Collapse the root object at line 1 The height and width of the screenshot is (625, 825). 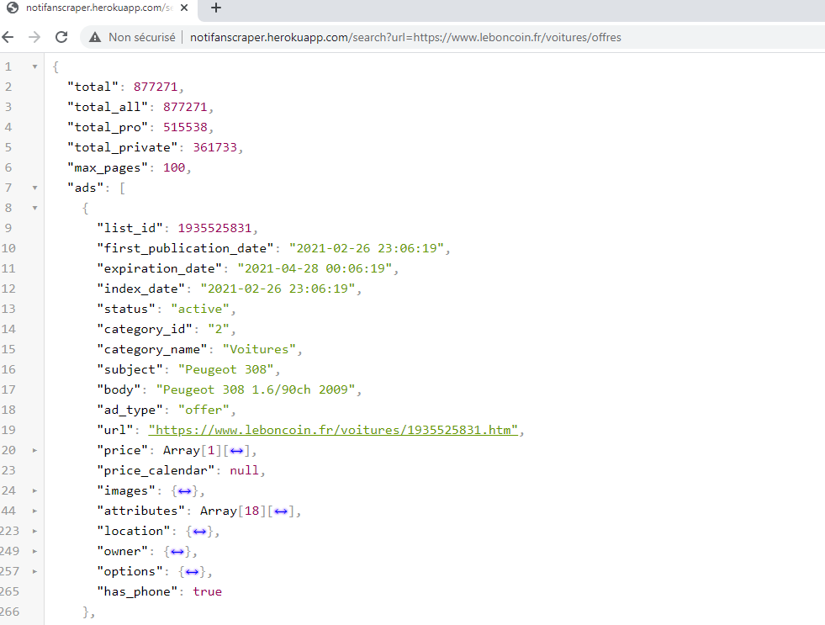pos(34,66)
